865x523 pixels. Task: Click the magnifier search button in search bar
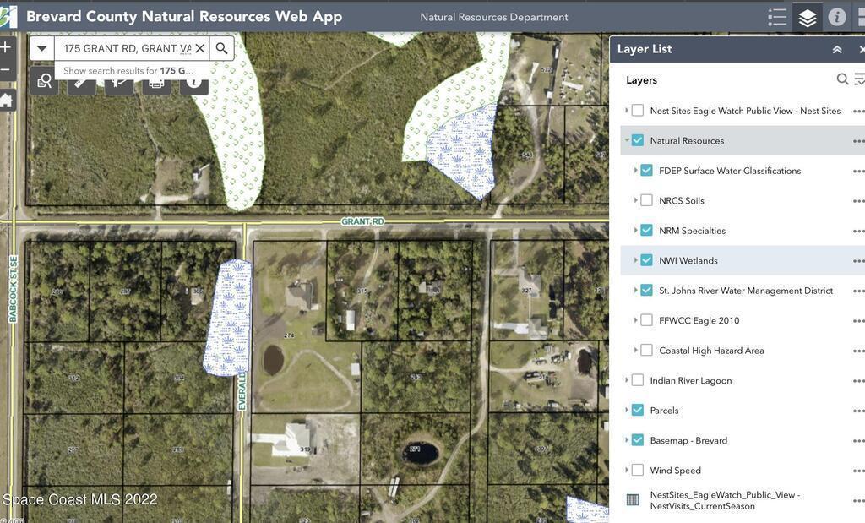coord(221,48)
